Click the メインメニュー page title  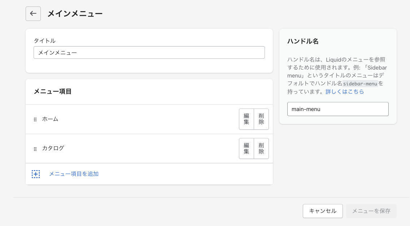[75, 14]
